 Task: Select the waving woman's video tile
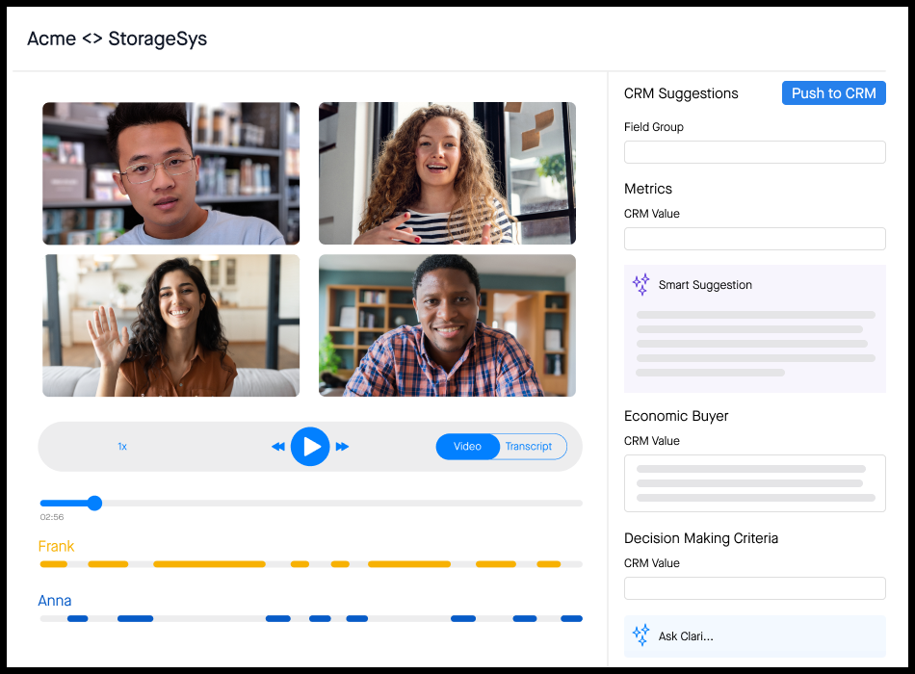pyautogui.click(x=170, y=325)
